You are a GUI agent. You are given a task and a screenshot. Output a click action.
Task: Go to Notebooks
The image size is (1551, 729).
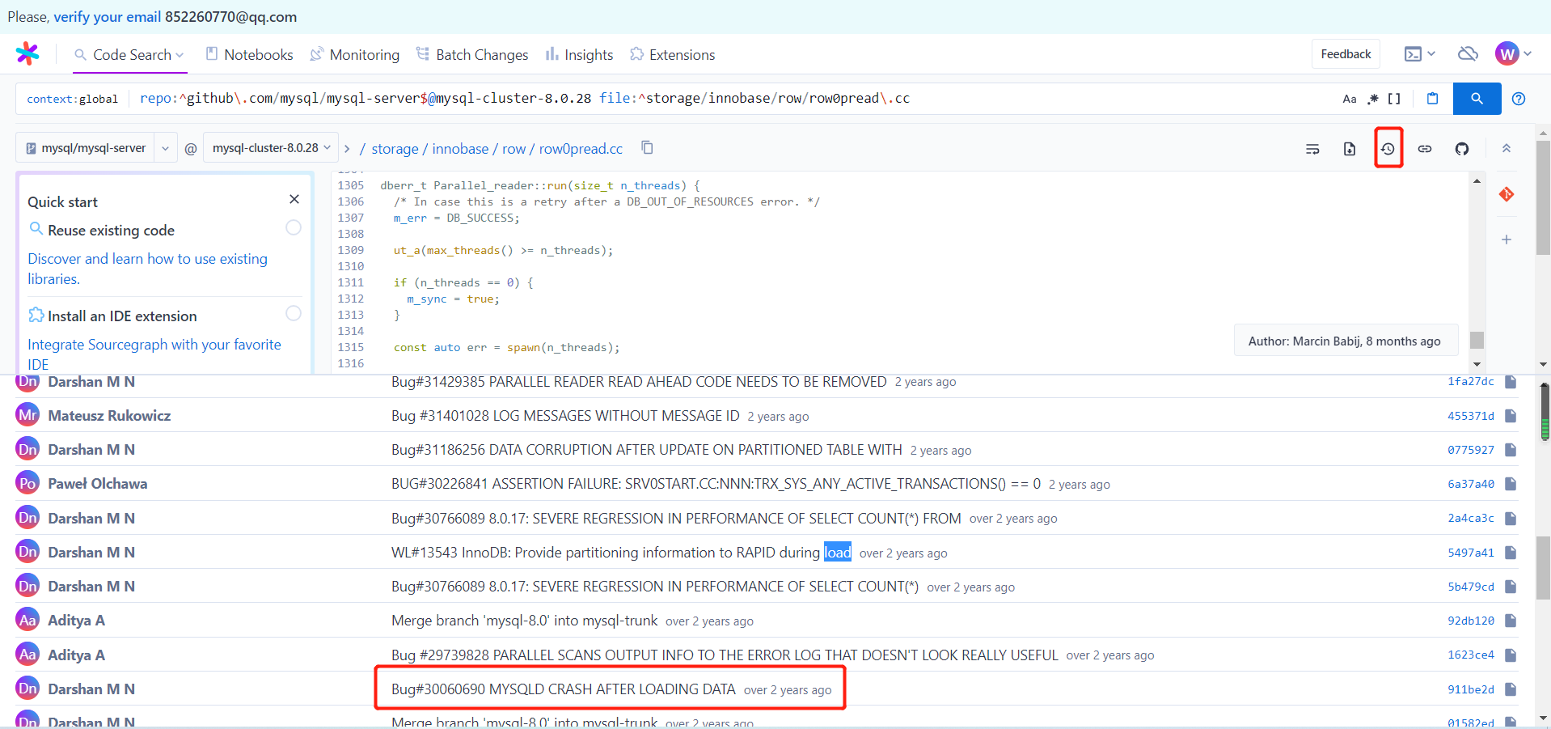[x=249, y=54]
